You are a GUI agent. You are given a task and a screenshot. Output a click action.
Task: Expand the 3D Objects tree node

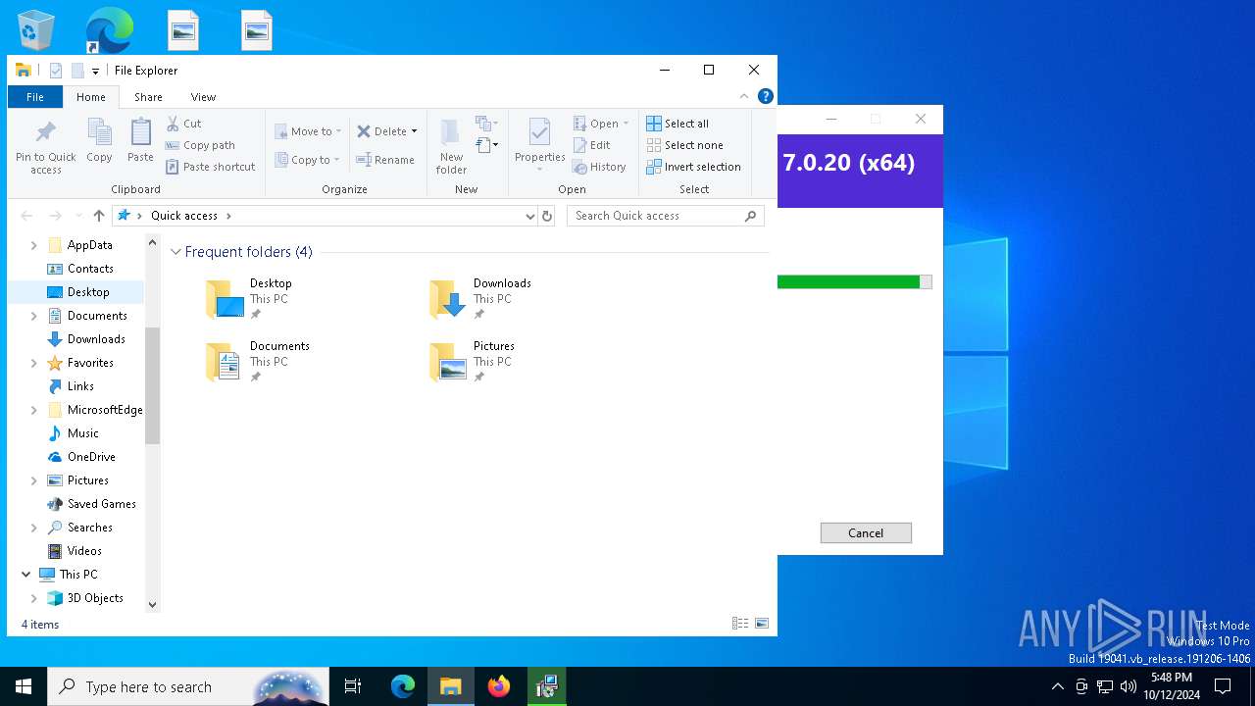point(34,598)
